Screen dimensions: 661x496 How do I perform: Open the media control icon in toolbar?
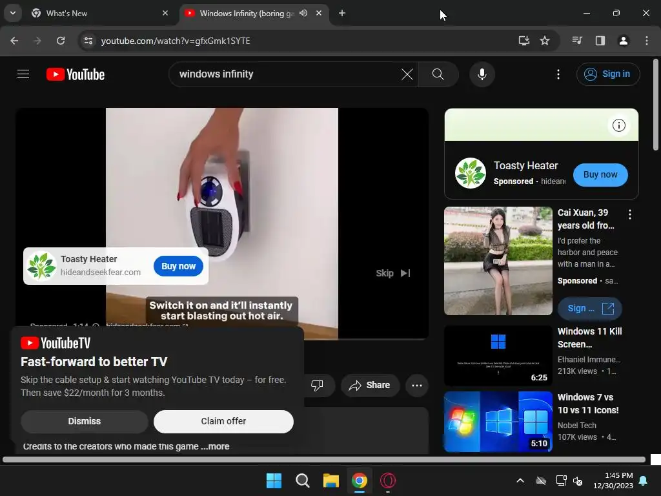(x=577, y=41)
